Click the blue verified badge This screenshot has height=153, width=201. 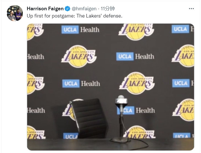coord(68,9)
